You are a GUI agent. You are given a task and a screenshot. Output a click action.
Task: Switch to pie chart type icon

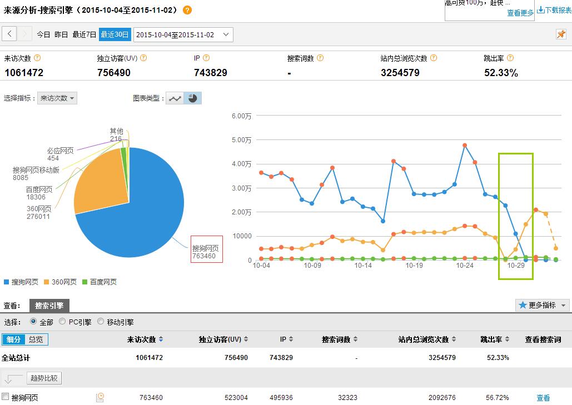click(x=192, y=98)
